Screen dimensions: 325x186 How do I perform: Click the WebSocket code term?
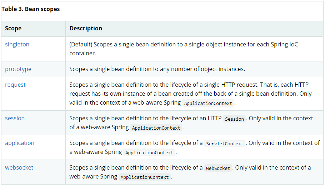pos(218,168)
